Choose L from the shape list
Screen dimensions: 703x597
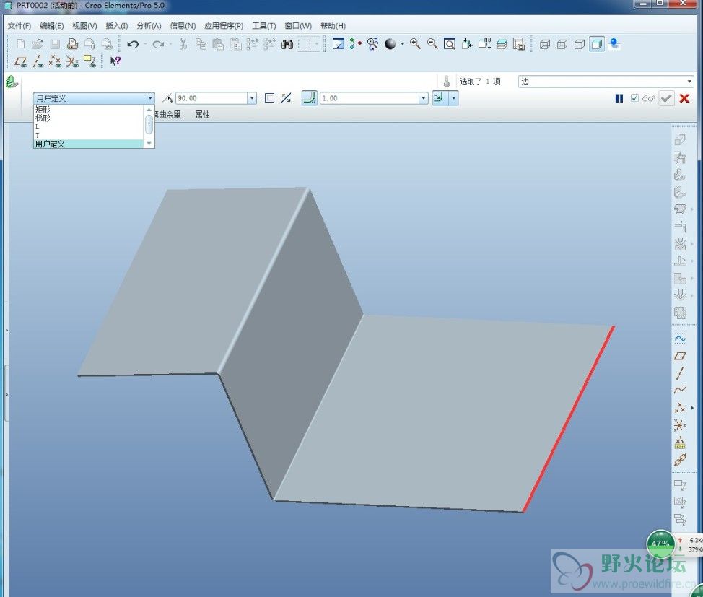click(x=89, y=126)
